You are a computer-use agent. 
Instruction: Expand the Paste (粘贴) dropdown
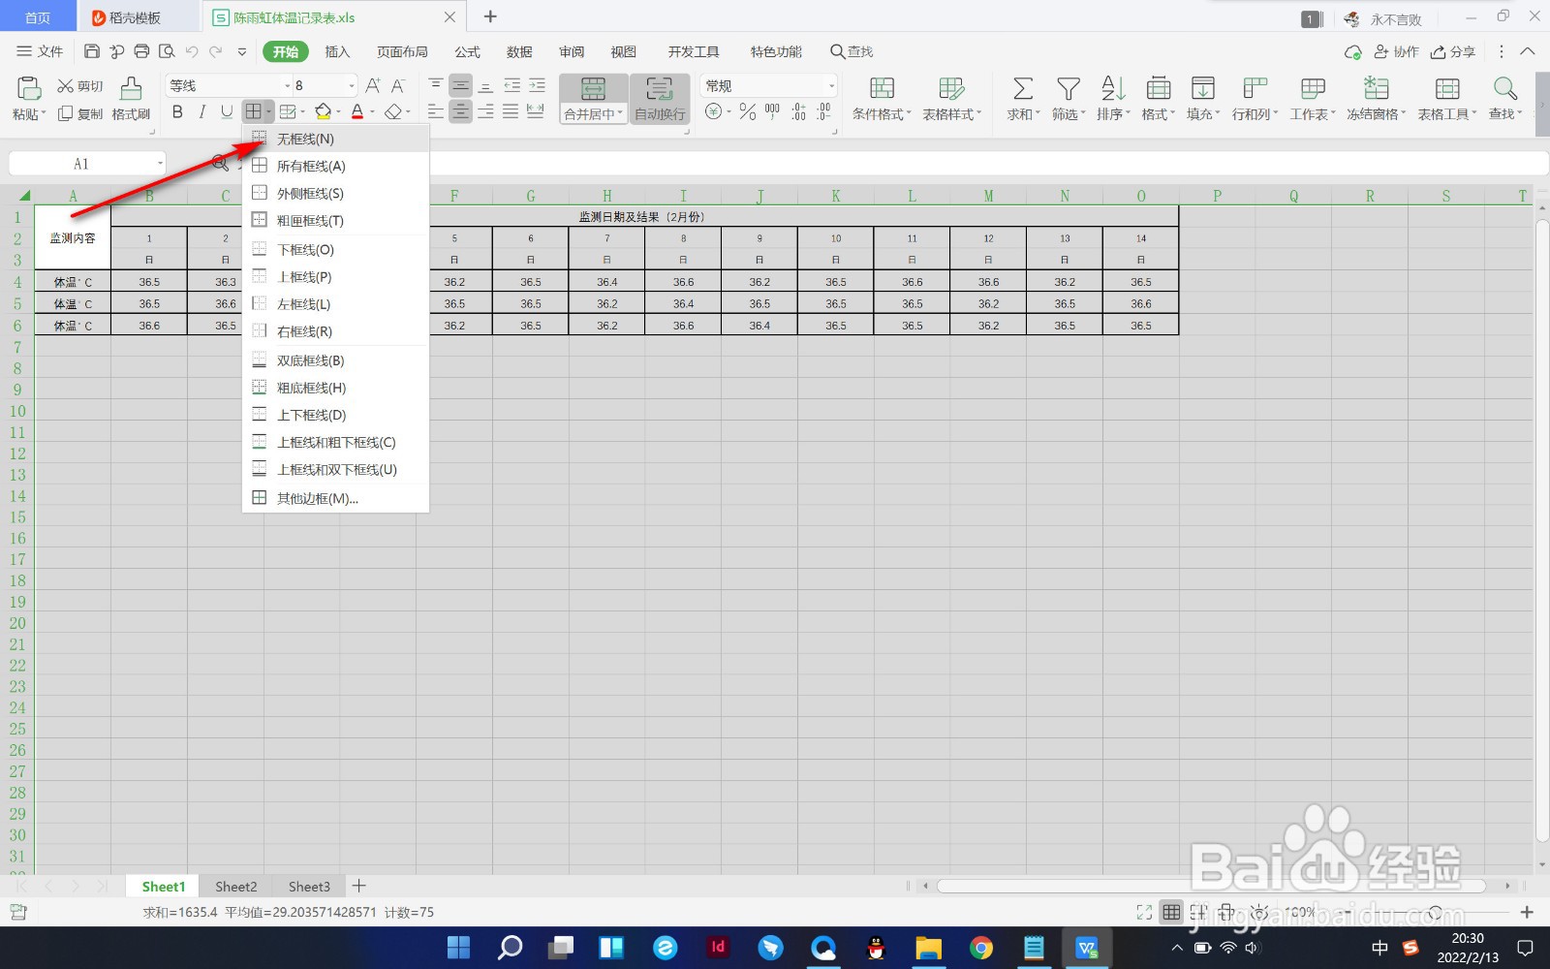pos(44,113)
